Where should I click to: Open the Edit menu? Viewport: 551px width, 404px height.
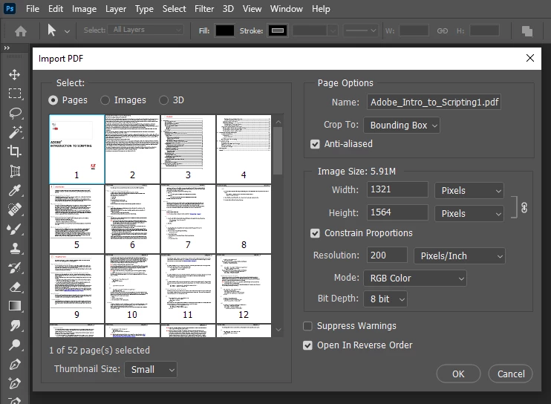pyautogui.click(x=56, y=9)
